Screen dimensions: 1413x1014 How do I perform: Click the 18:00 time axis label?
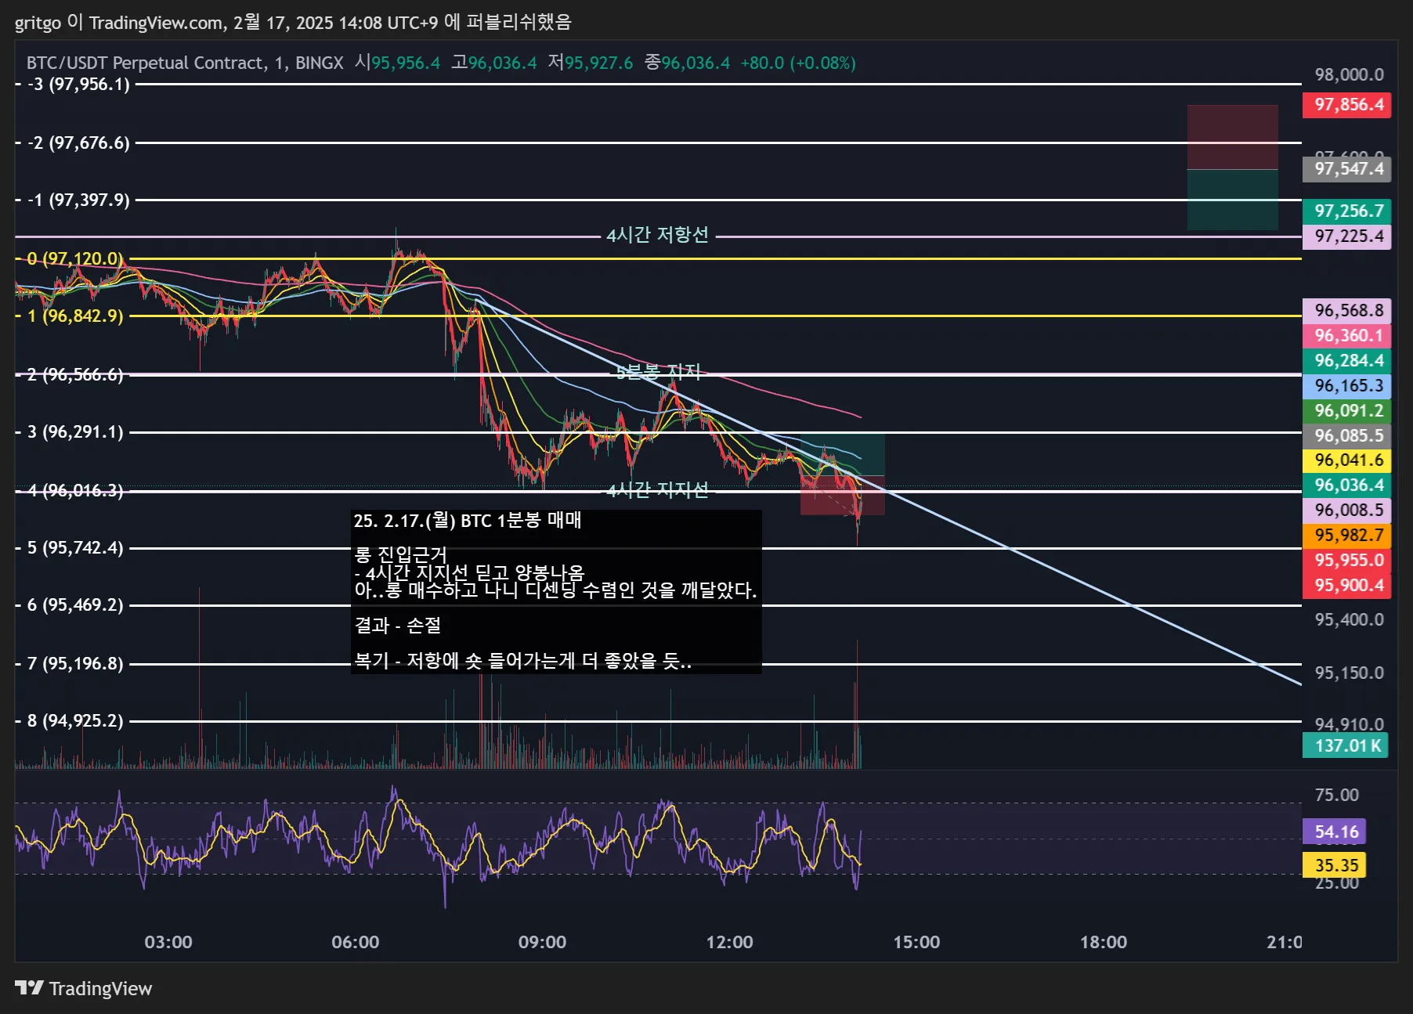1104,942
